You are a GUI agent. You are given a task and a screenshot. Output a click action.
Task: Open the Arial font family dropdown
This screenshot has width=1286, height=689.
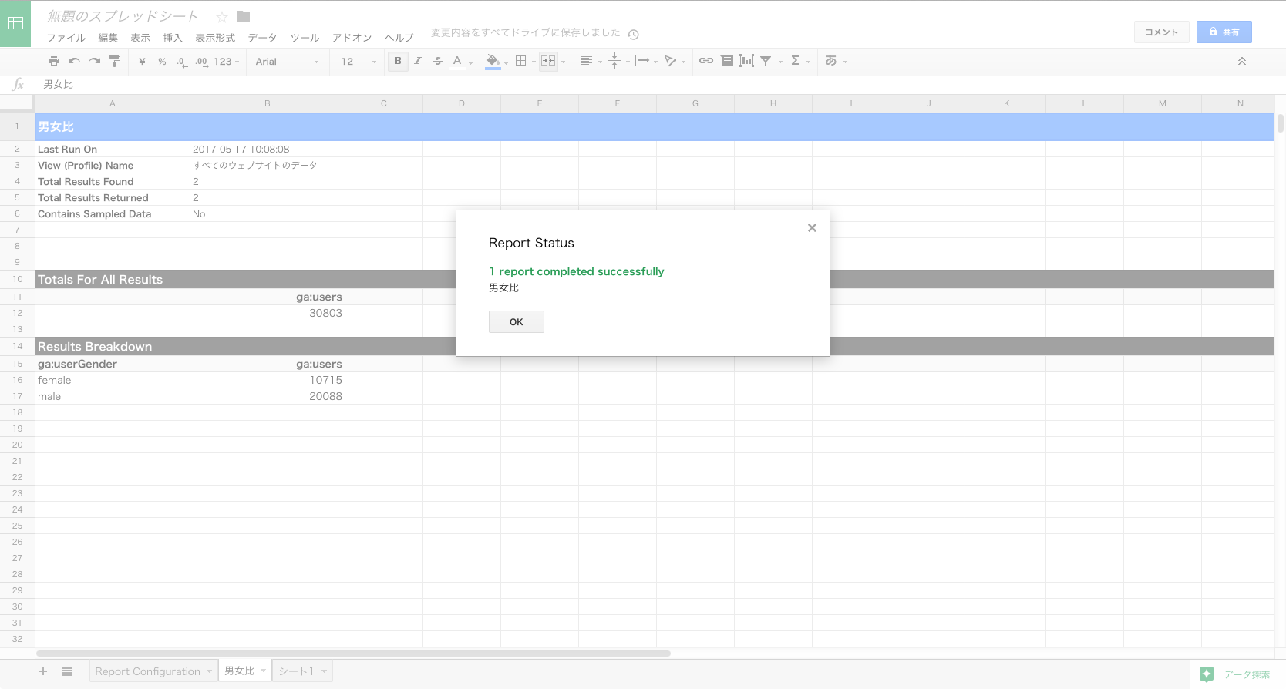point(287,62)
